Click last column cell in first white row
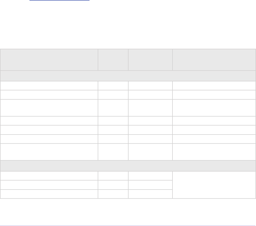This screenshot has height=226, width=256. click(214, 86)
